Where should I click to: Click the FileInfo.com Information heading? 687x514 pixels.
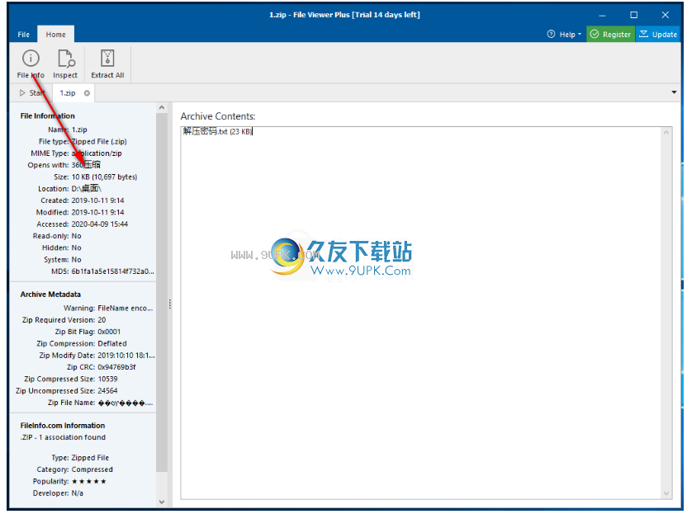coord(63,426)
